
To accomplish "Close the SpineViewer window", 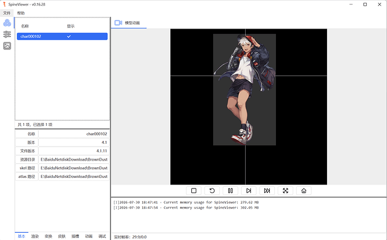I will point(379,4).
